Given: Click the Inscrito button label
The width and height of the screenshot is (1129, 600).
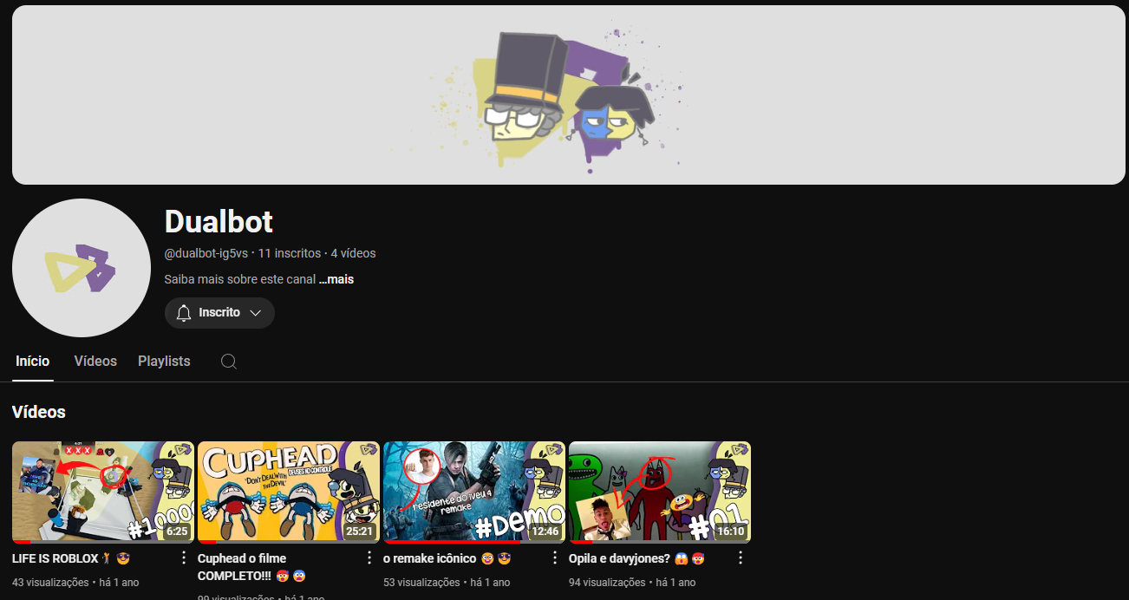Looking at the screenshot, I should [x=219, y=312].
